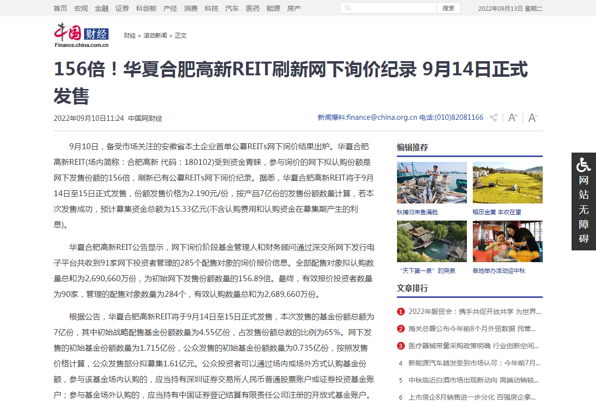Decrease font size with A- icon
The width and height of the screenshot is (596, 403).
[533, 118]
